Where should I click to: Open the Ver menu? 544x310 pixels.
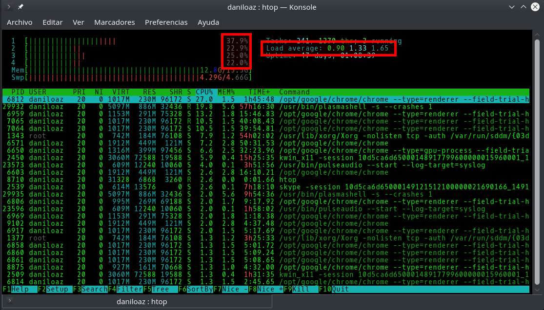click(x=78, y=22)
